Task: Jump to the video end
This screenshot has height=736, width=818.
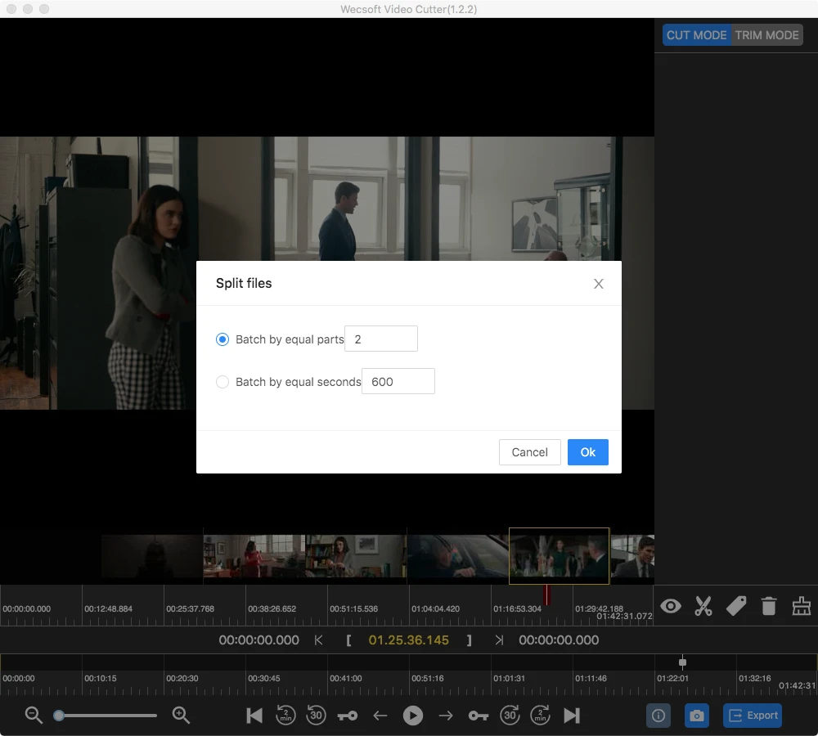Action: coord(572,716)
